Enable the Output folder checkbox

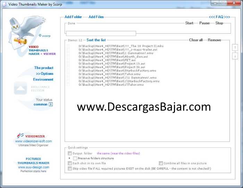point(70,153)
